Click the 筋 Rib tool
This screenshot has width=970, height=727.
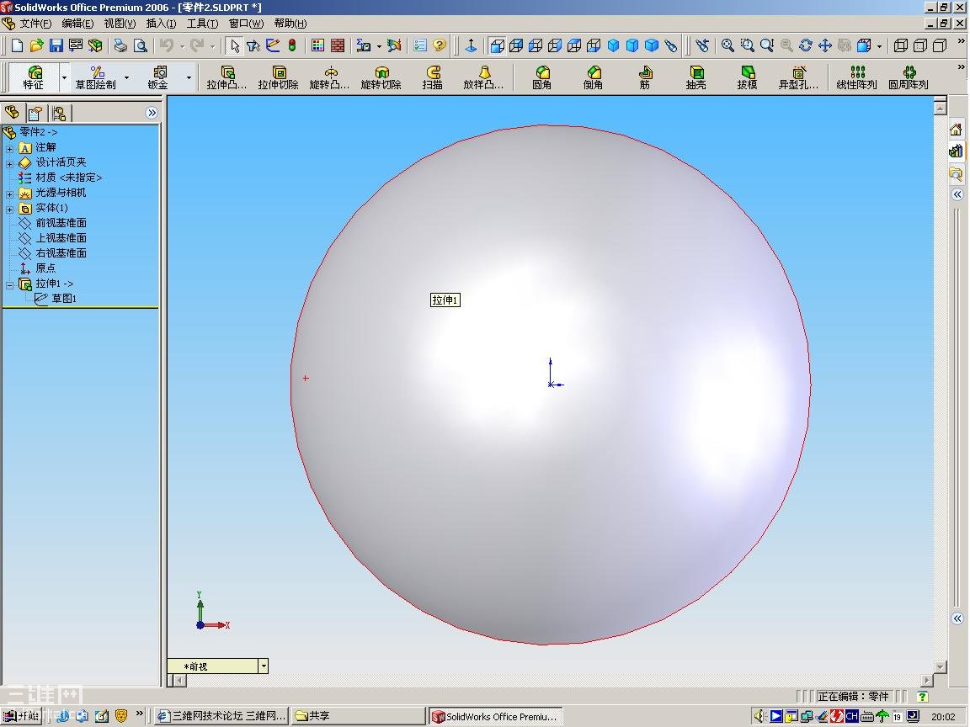point(645,77)
